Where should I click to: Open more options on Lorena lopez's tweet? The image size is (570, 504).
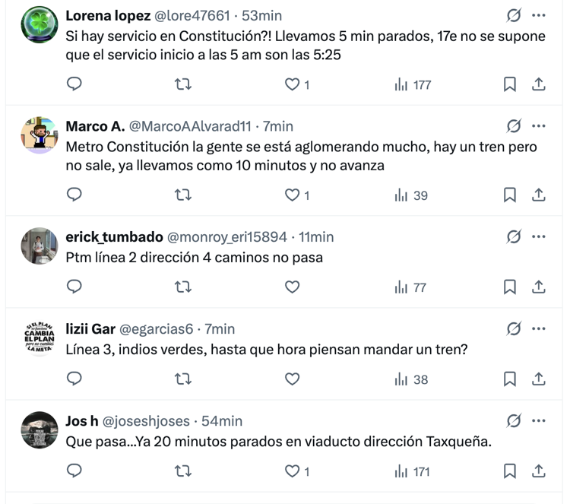pos(539,15)
